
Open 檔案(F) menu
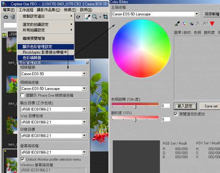click(9, 10)
